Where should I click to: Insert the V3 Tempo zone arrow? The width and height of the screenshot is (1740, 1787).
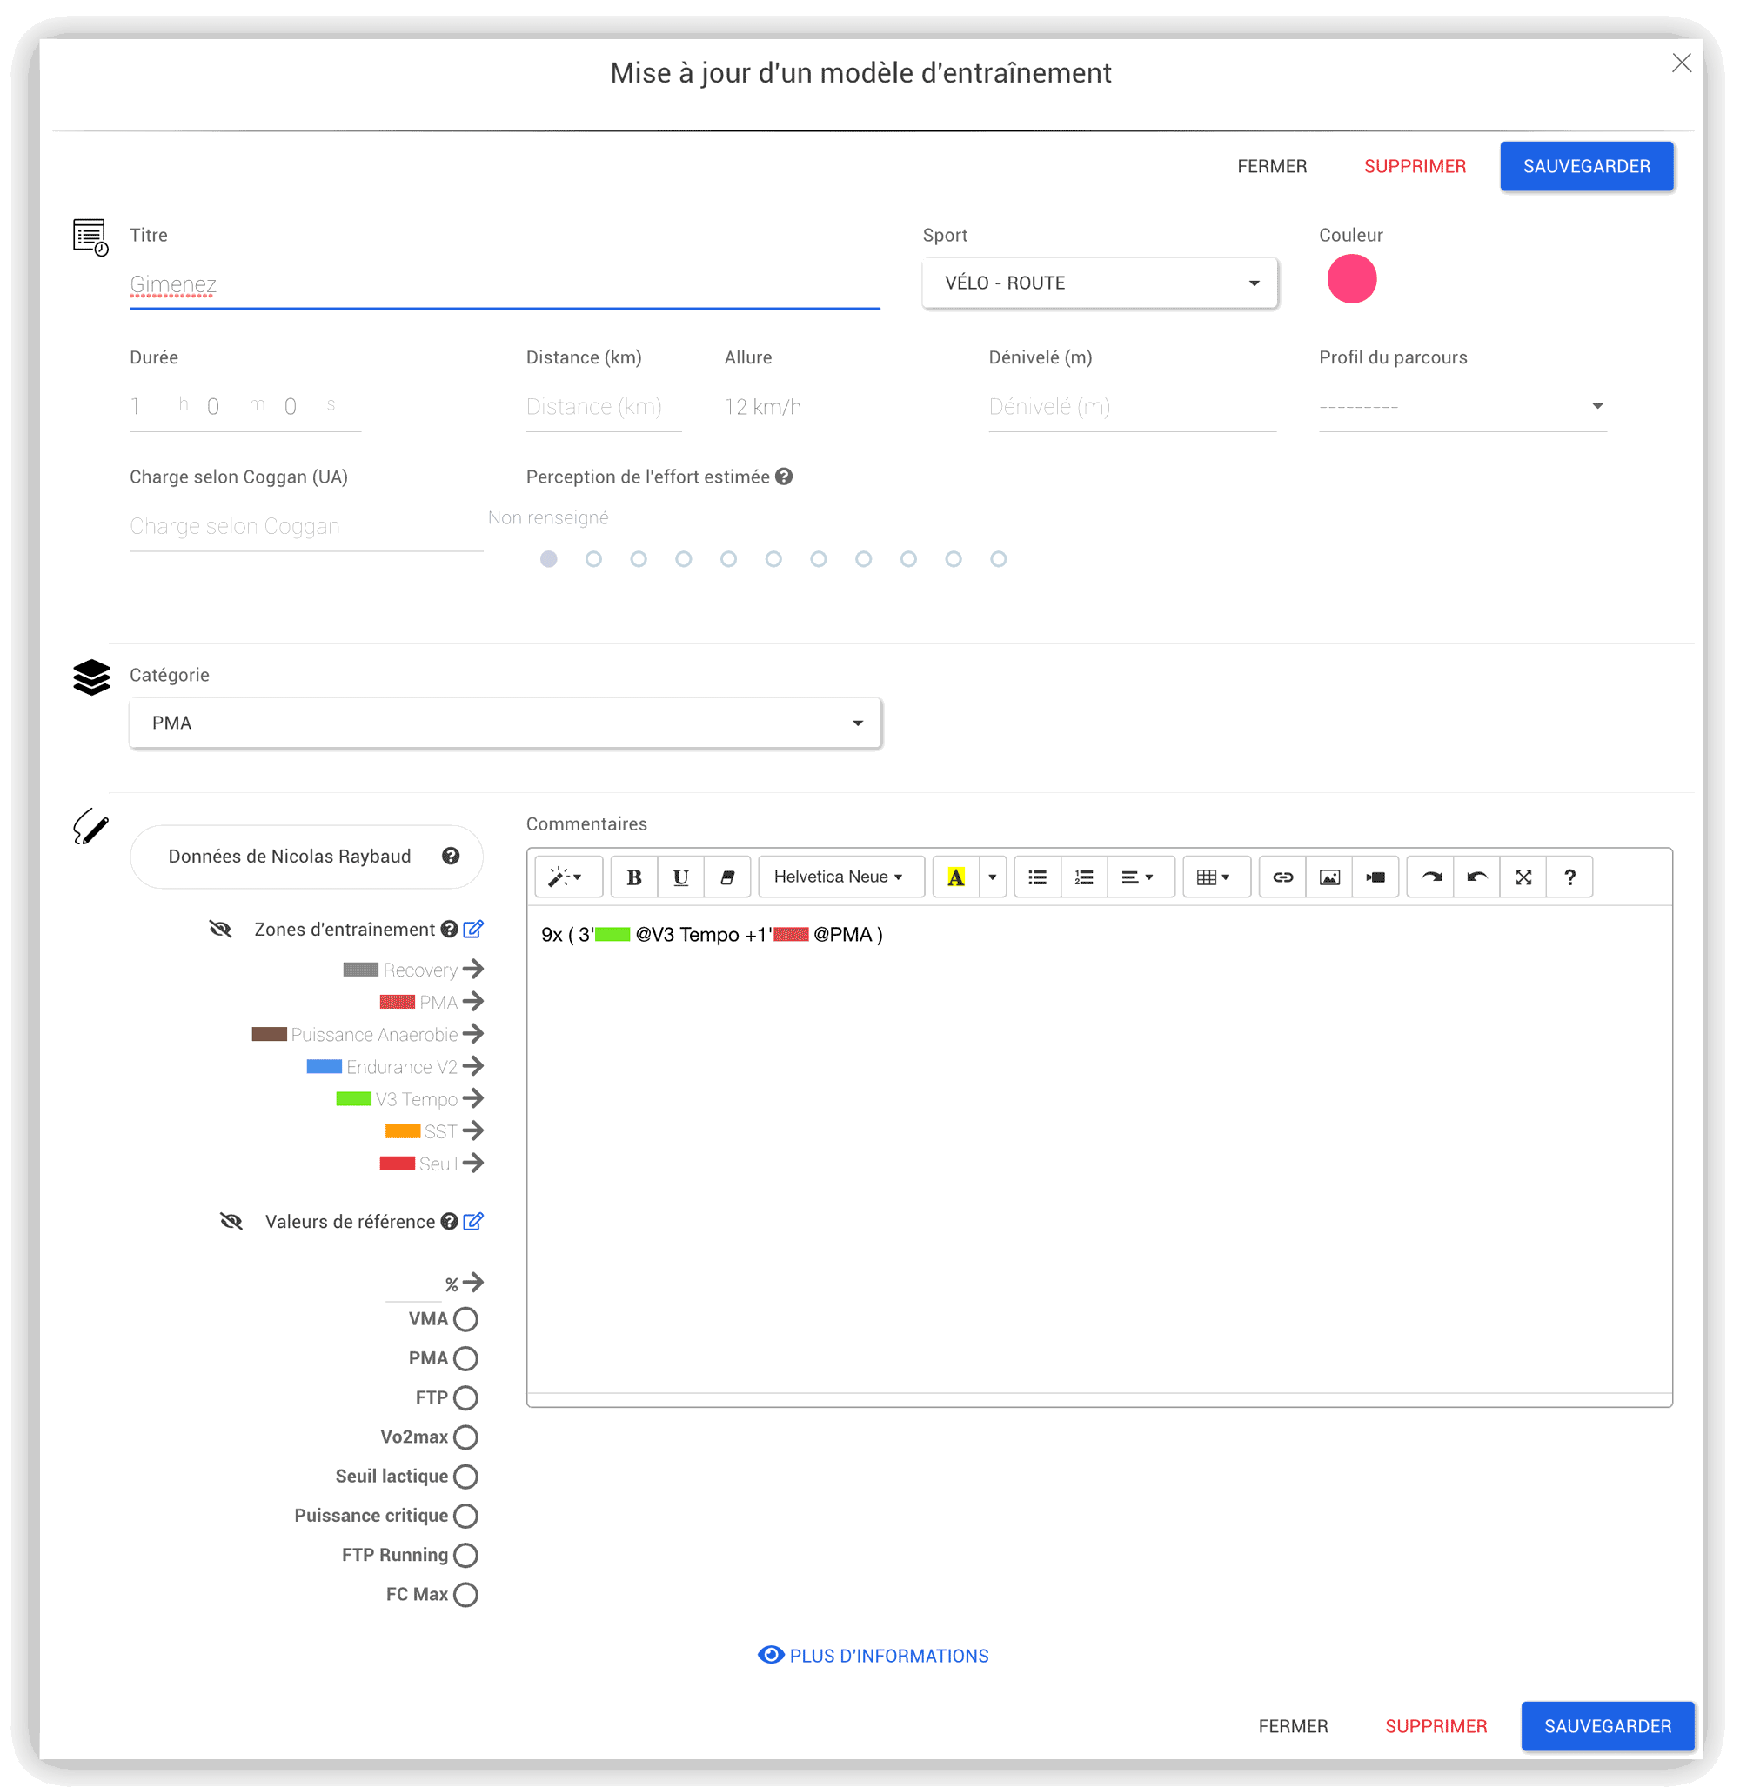point(472,1098)
